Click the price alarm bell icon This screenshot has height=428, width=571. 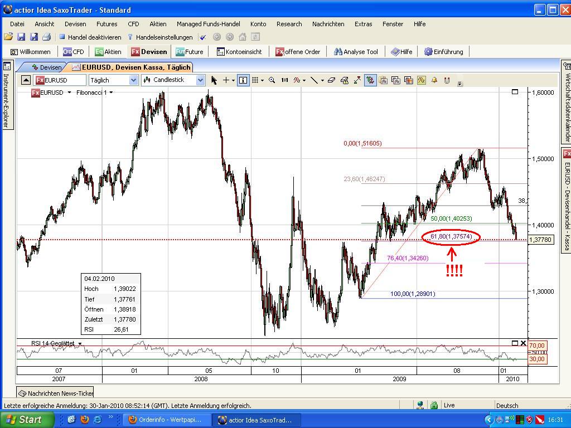point(434,80)
